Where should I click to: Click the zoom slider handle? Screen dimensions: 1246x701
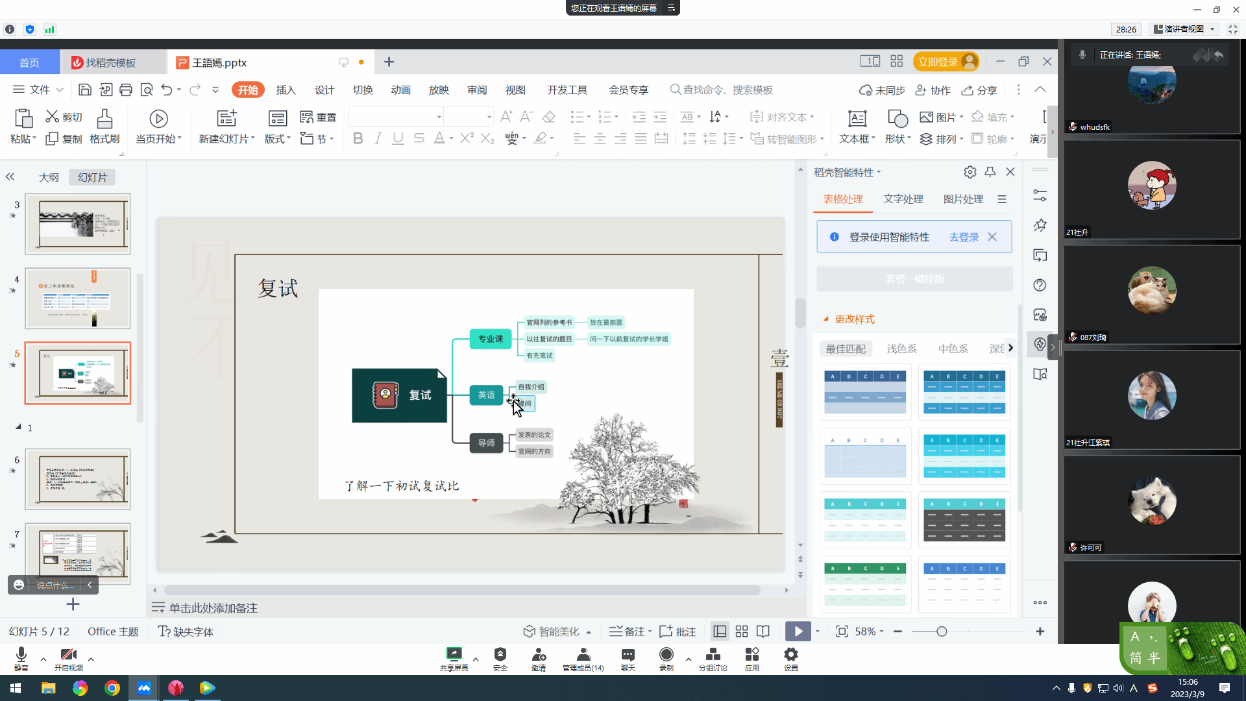942,632
